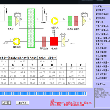This screenshot has height=110, width=110.
Task: Click the red 注意 warning note text
Action: coord(71,103)
